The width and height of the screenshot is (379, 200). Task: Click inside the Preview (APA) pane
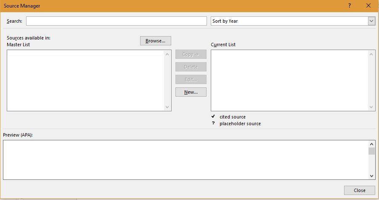pyautogui.click(x=185, y=160)
